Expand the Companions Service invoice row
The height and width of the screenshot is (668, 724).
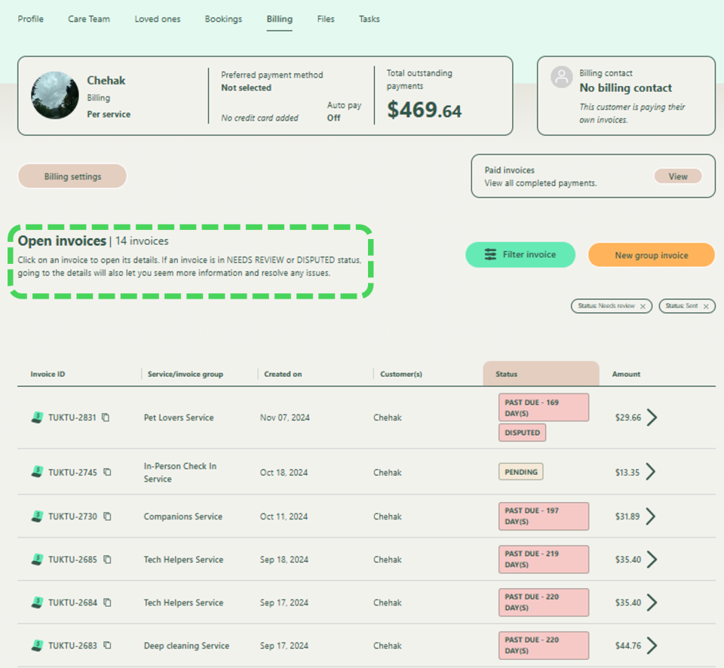tap(650, 516)
